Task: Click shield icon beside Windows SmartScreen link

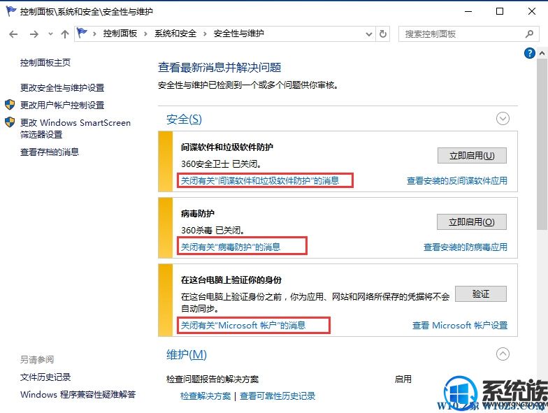Action: click(10, 122)
